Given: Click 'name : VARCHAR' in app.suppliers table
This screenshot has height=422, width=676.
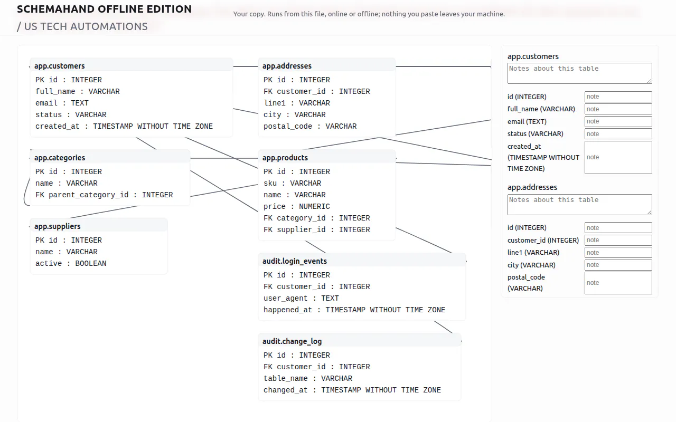Looking at the screenshot, I should 67,252.
